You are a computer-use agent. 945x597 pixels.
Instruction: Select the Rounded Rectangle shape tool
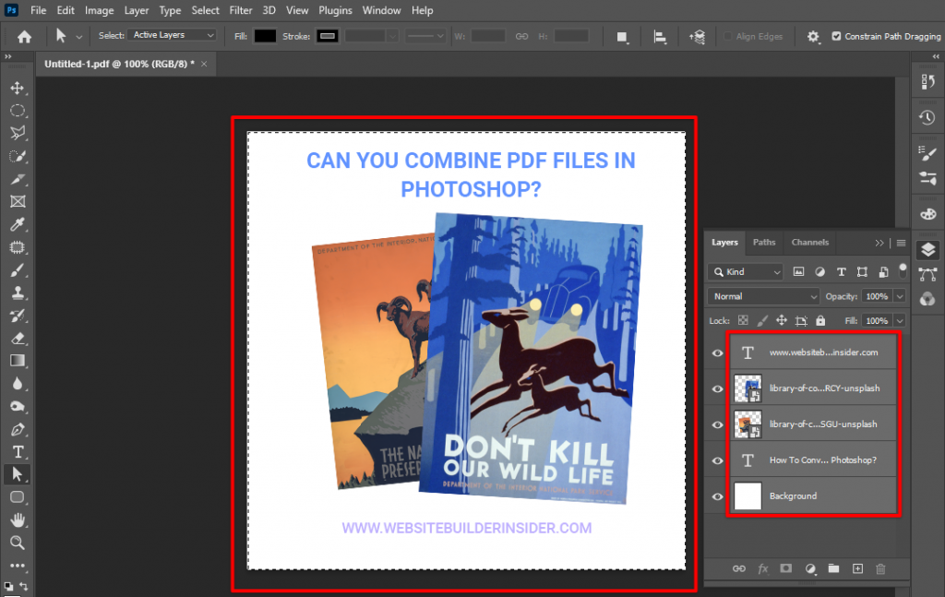coord(17,497)
